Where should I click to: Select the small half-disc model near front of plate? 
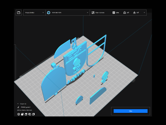pos(79,100)
